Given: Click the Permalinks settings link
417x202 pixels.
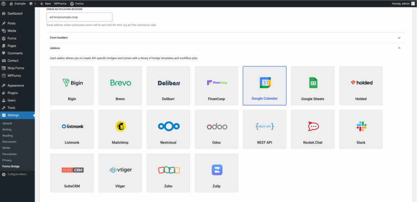Looking at the screenshot, I should [9, 154].
